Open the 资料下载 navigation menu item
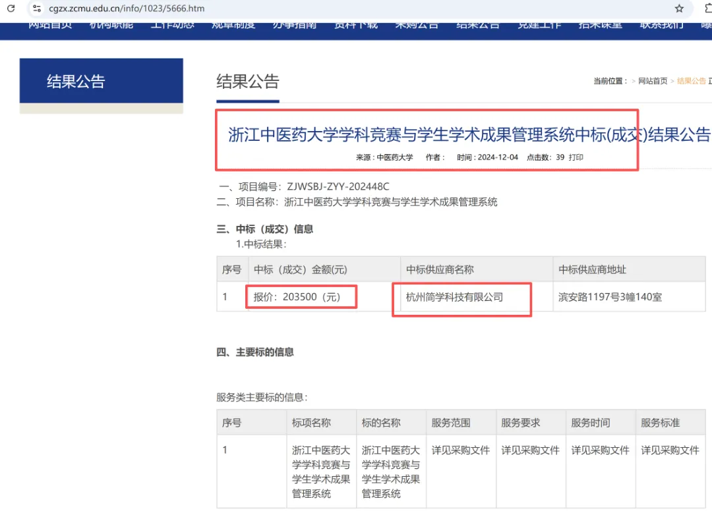 click(x=356, y=26)
